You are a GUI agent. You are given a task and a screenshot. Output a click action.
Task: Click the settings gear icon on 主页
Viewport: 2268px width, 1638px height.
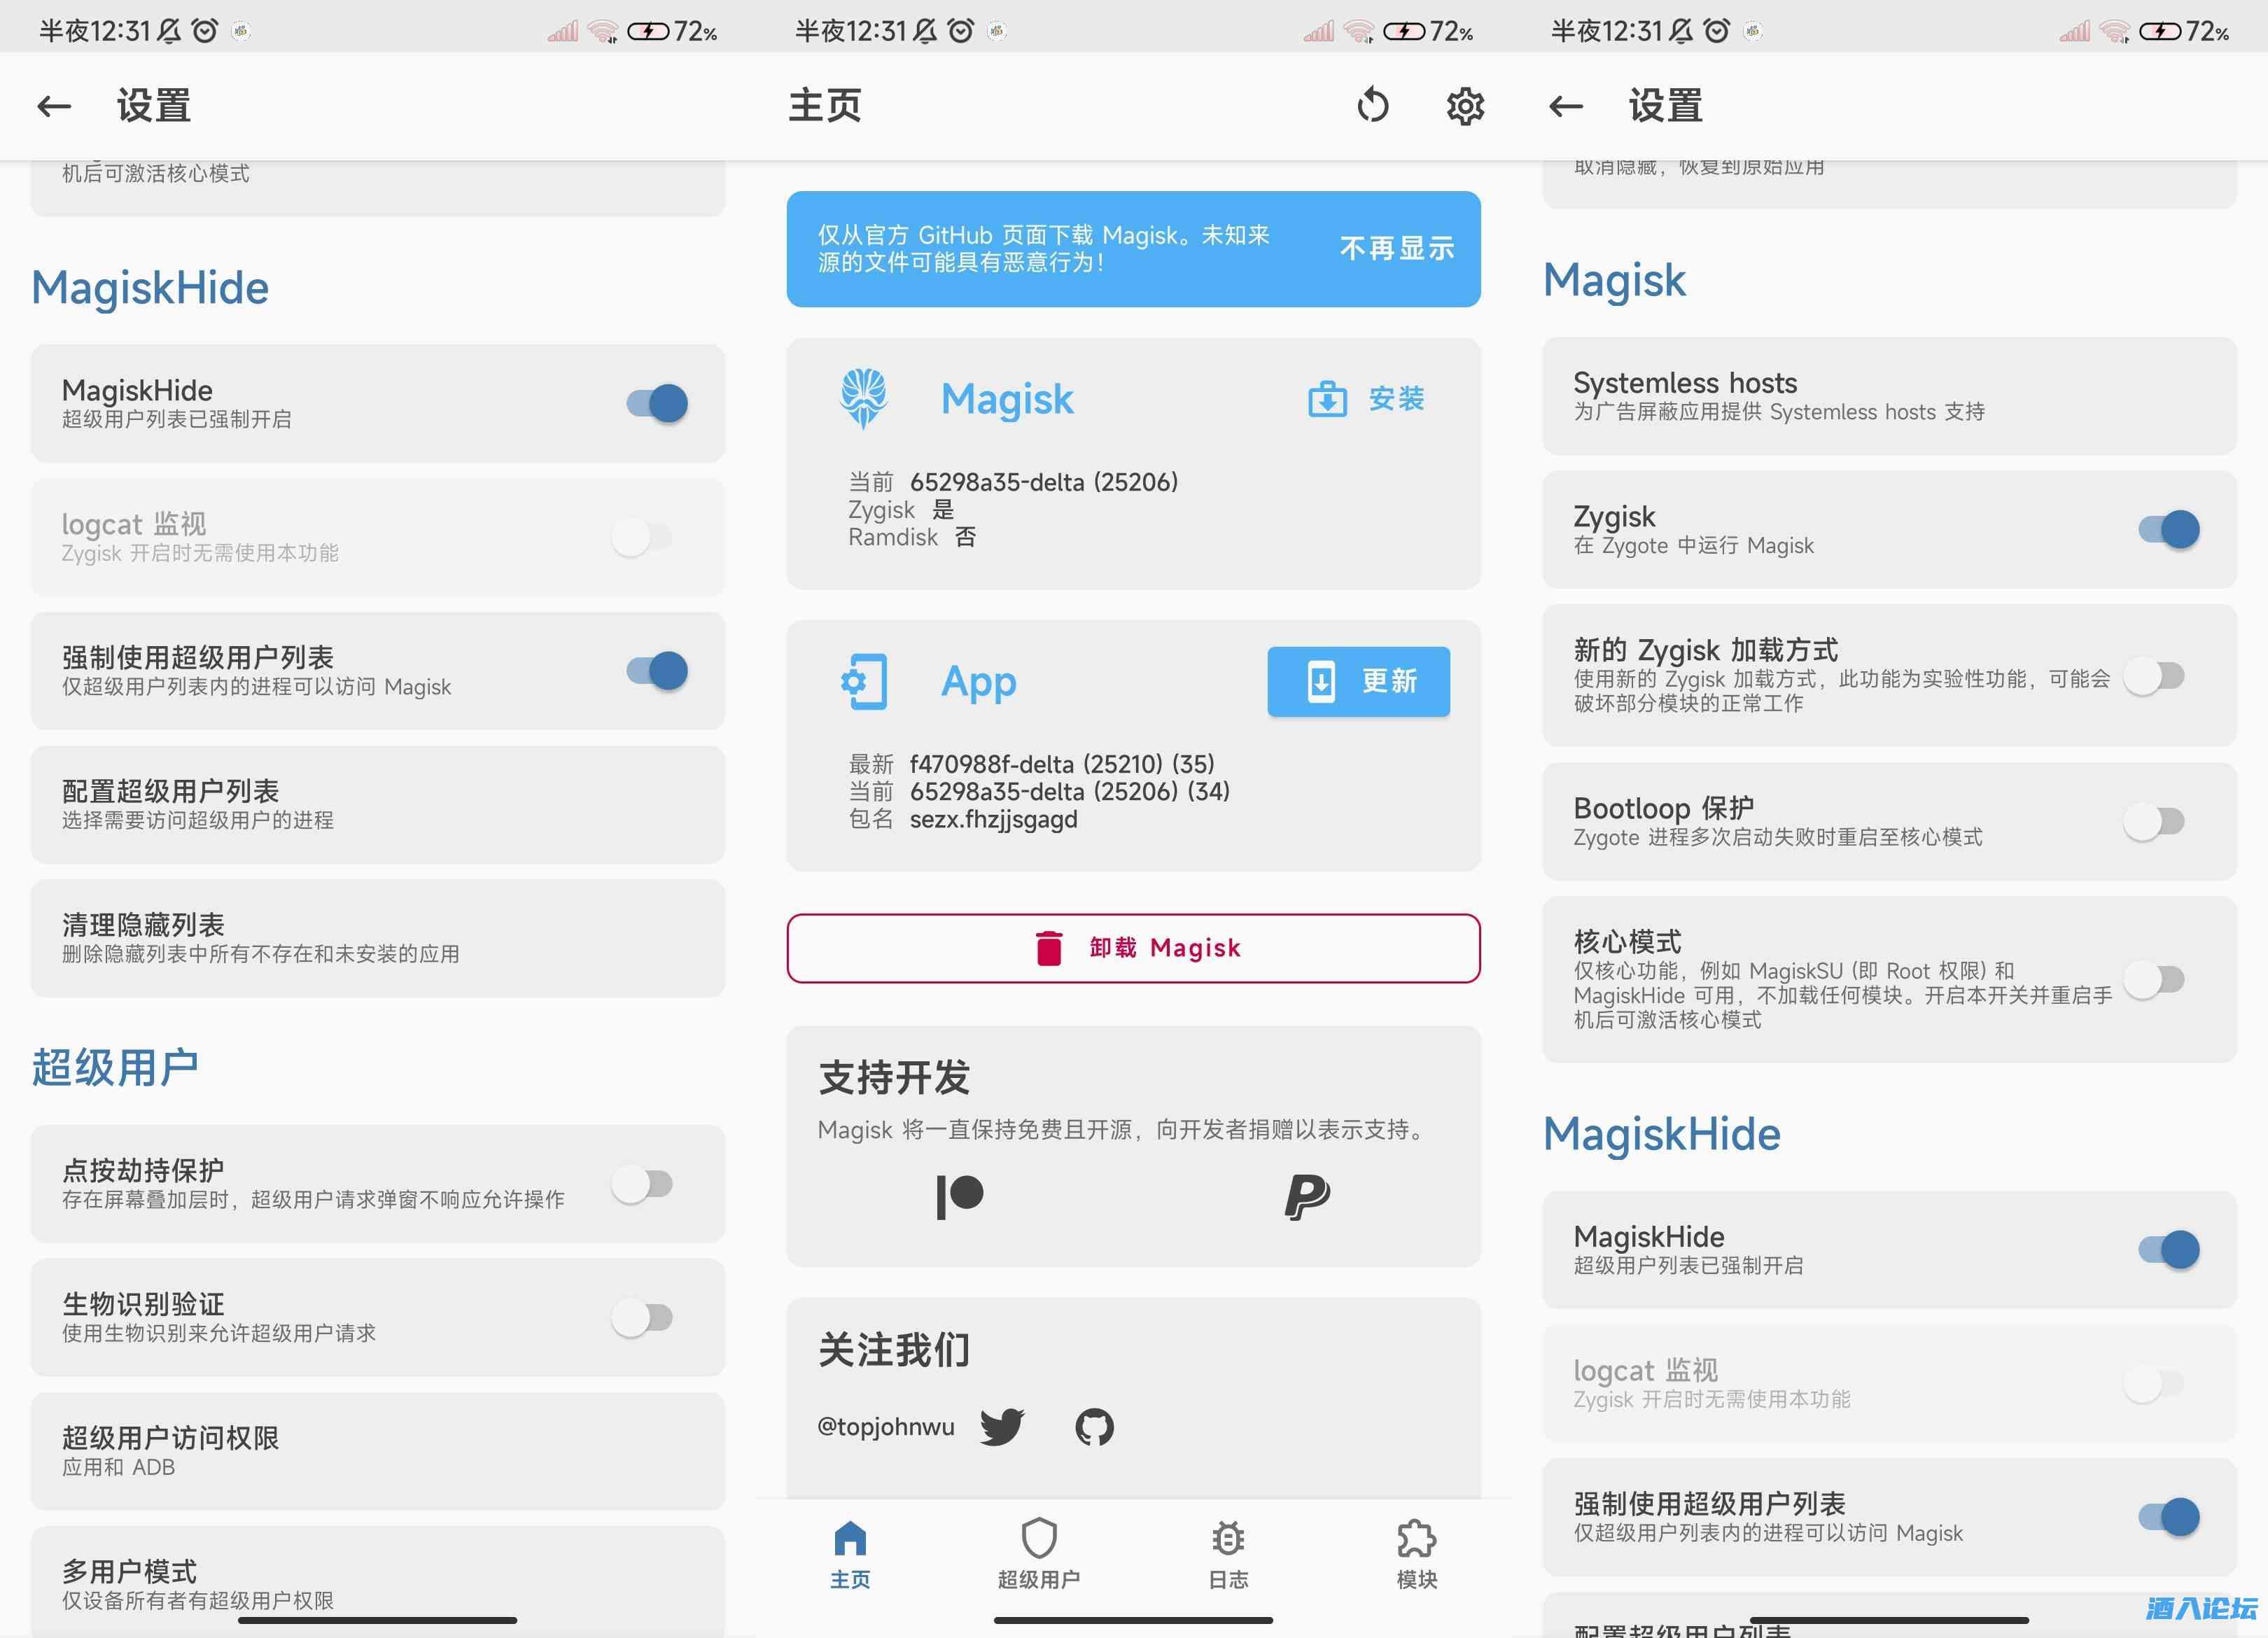tap(1465, 106)
